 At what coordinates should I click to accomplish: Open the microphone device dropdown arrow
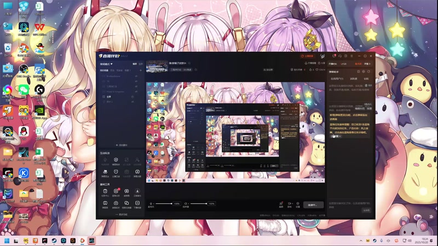154,204
